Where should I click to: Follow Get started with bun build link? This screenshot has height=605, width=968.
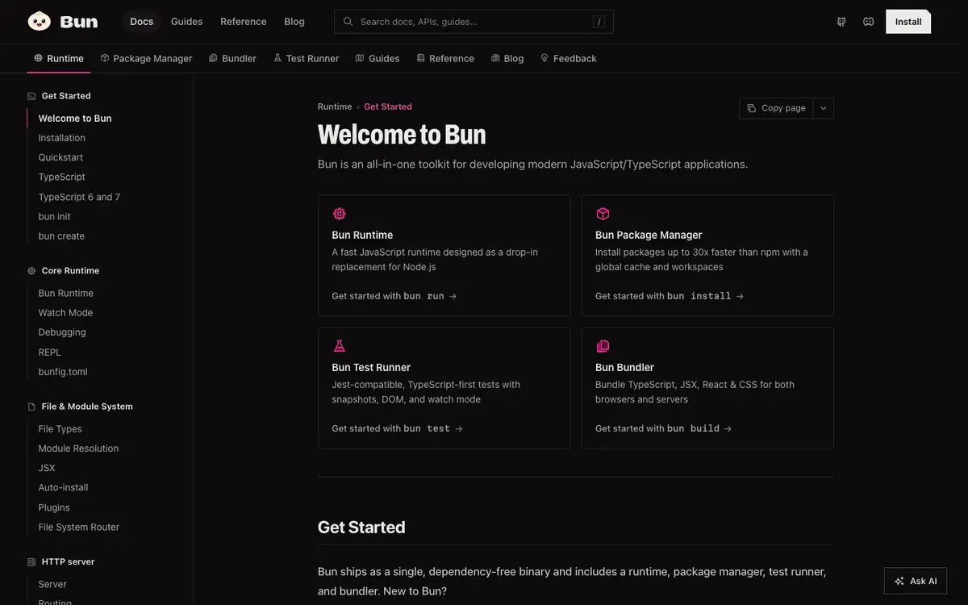coord(664,428)
